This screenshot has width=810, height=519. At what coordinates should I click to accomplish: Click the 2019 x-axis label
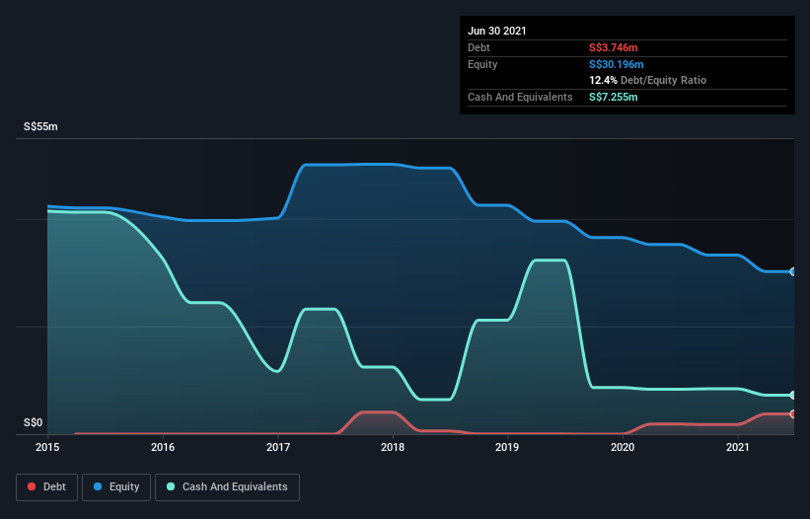(507, 447)
